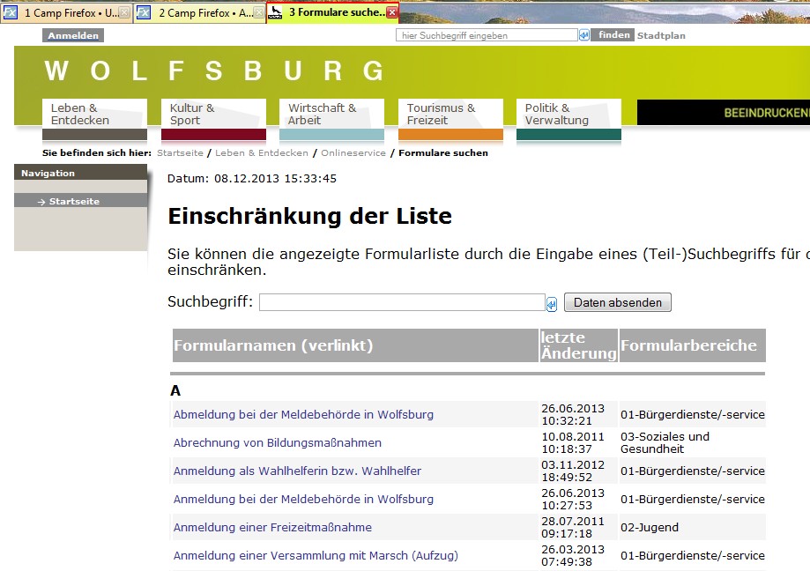The width and height of the screenshot is (810, 571).
Task: Open the Stadtplan link
Action: pyautogui.click(x=661, y=35)
